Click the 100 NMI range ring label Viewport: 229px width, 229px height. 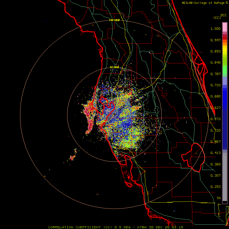pos(114,20)
